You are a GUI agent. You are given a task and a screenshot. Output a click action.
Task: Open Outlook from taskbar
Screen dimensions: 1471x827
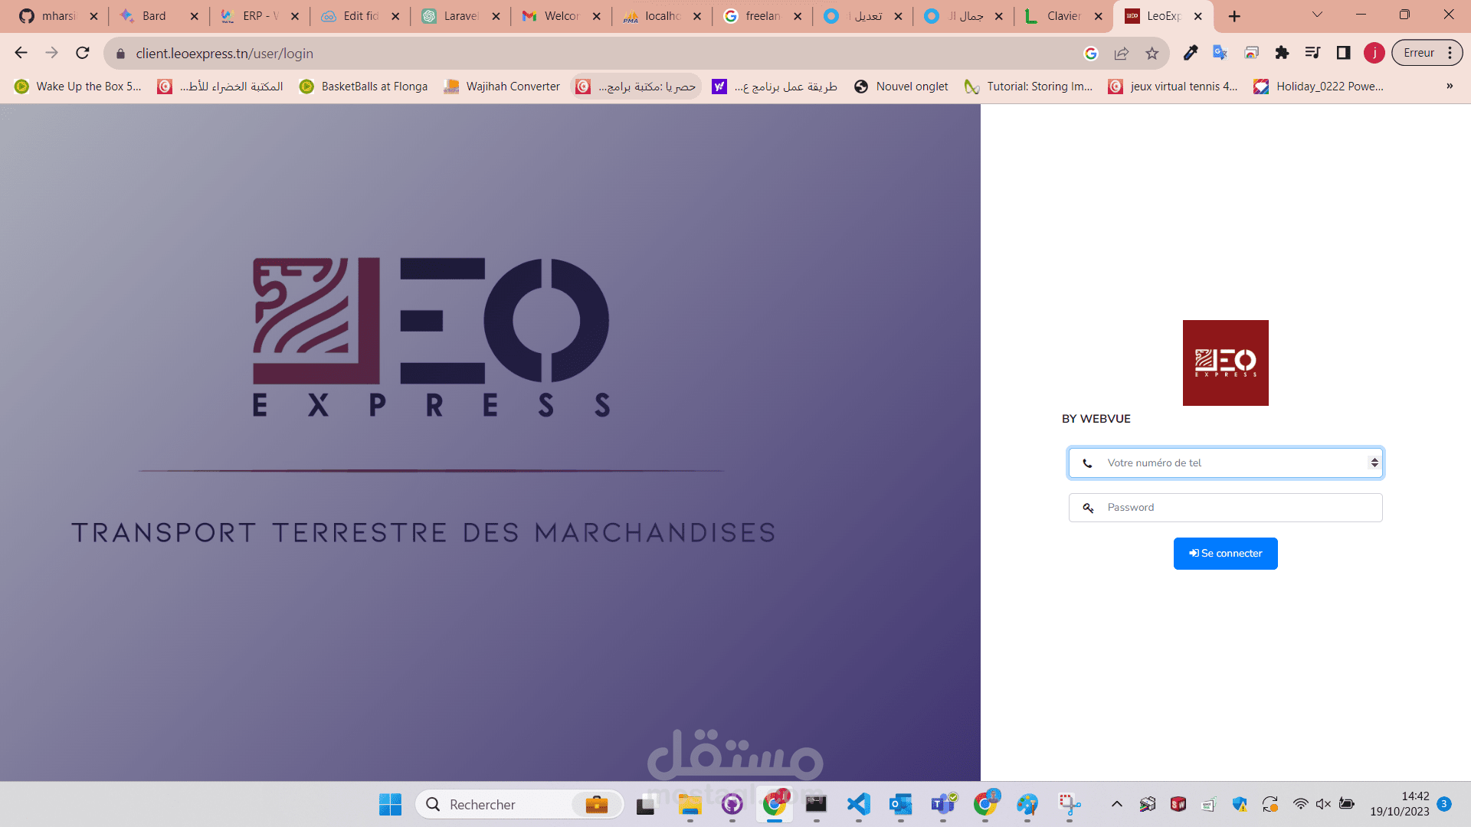[x=901, y=804]
